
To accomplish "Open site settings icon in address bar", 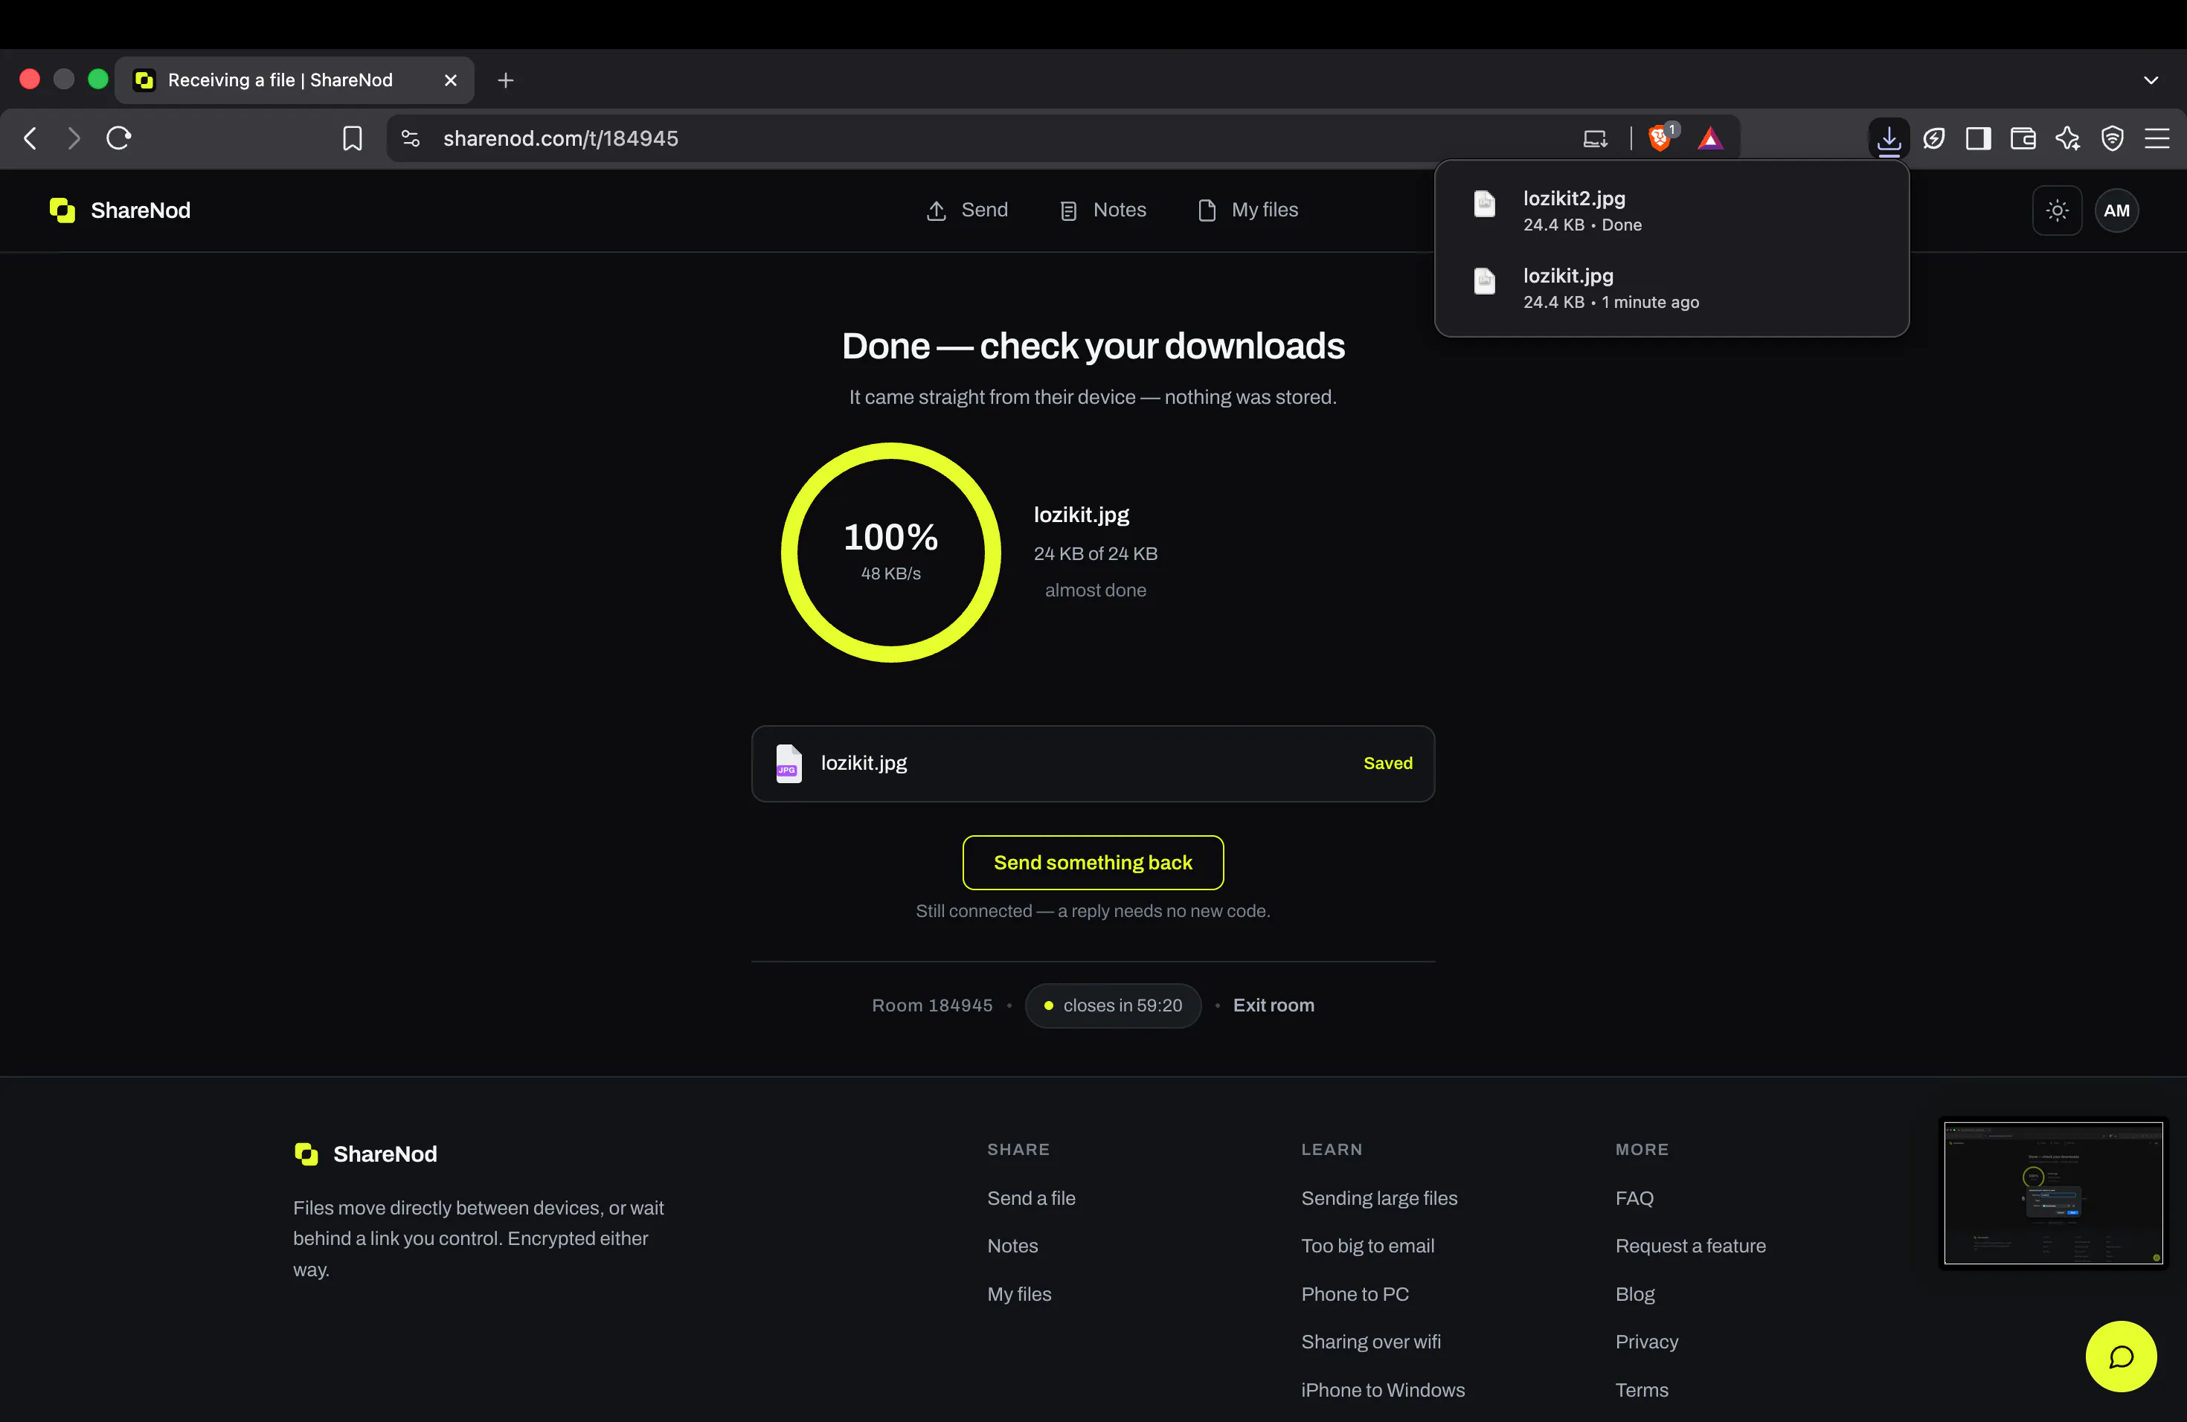I will [411, 139].
